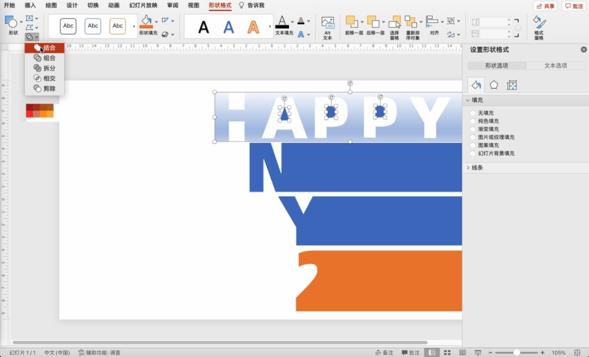
Task: Choose 图片或纹理填充 radio option
Action: point(473,138)
